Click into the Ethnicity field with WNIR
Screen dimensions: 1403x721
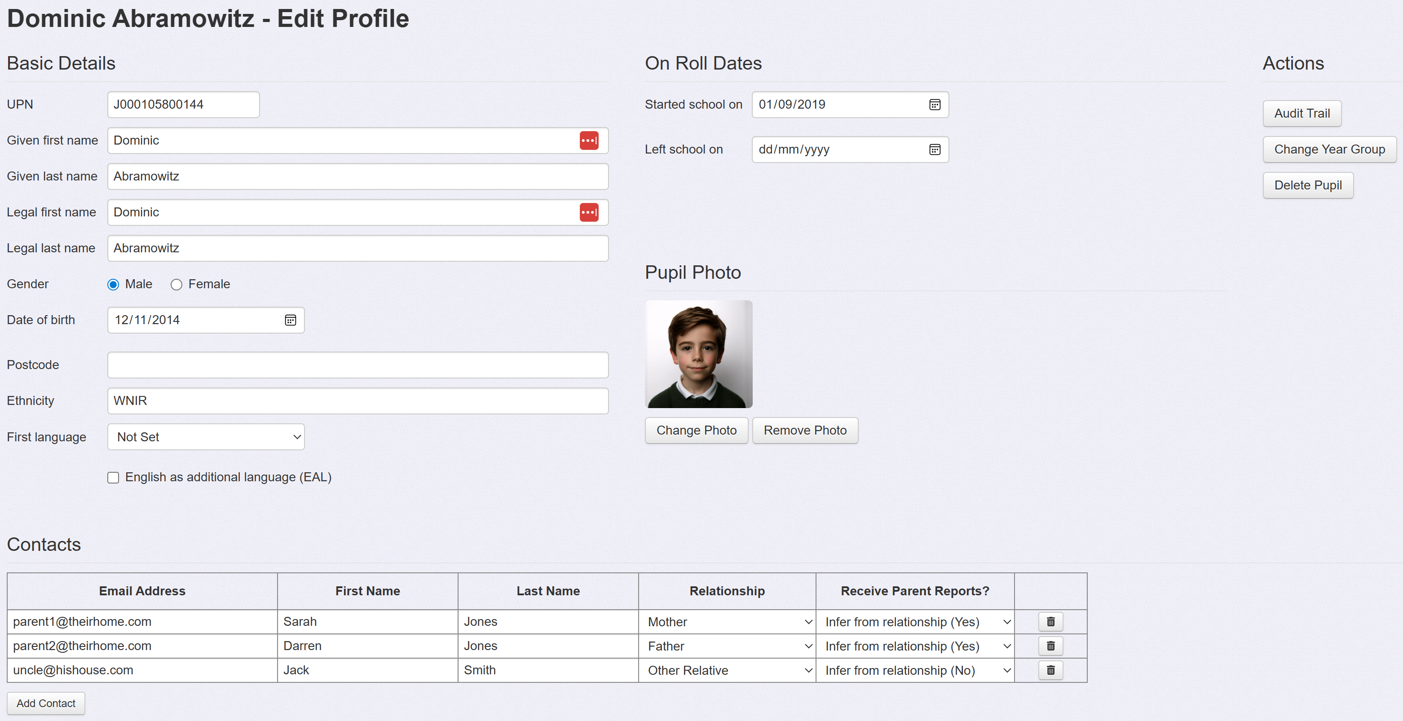tap(358, 401)
